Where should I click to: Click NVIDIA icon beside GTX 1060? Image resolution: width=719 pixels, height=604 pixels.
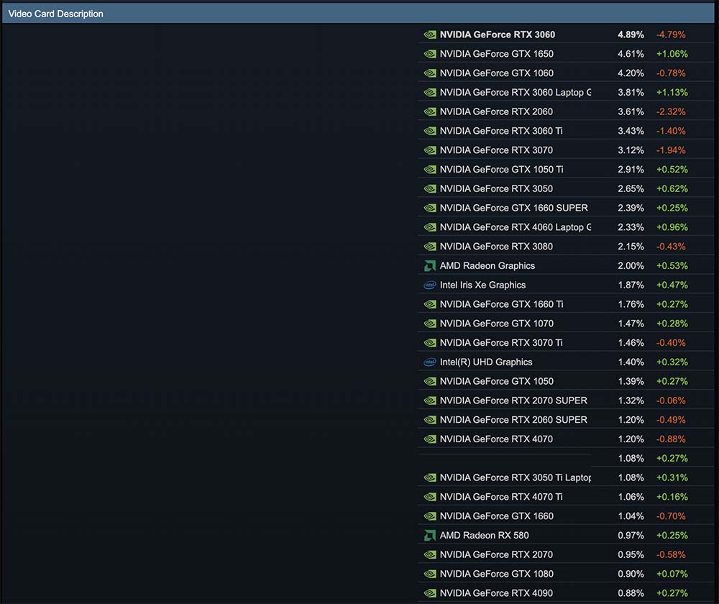pyautogui.click(x=430, y=73)
